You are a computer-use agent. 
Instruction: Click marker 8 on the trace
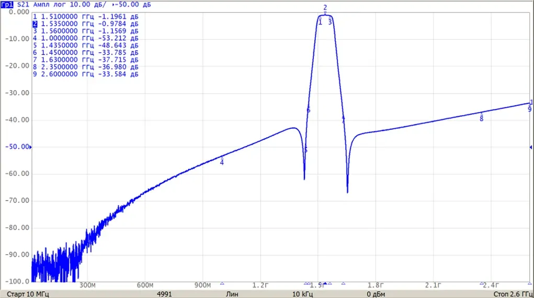coord(481,117)
